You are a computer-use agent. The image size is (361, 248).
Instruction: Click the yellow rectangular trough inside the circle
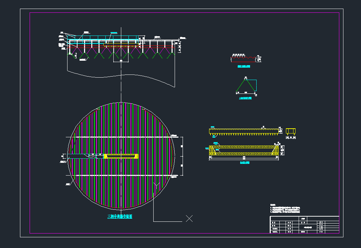[121, 156]
